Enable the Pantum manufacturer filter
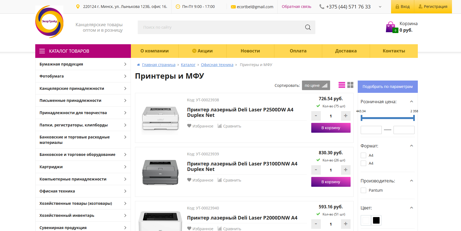The height and width of the screenshot is (231, 461). [363, 190]
